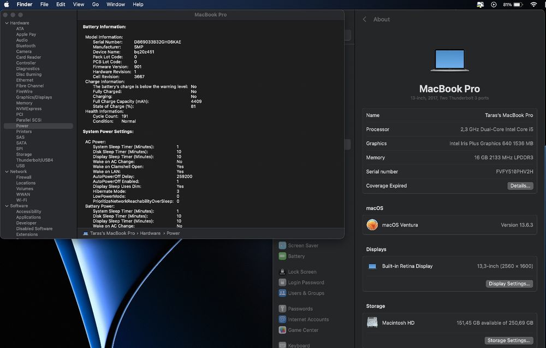The height and width of the screenshot is (348, 546).
Task: Click Power in the path bar
Action: click(173, 233)
